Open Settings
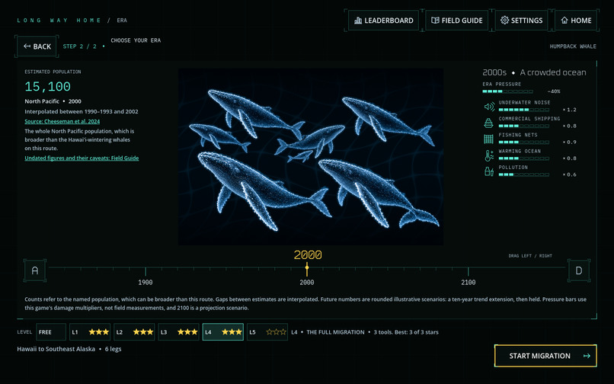 (521, 21)
